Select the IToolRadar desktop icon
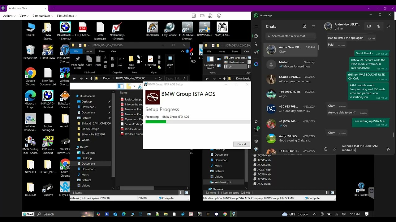396x222 pixels. [152, 30]
